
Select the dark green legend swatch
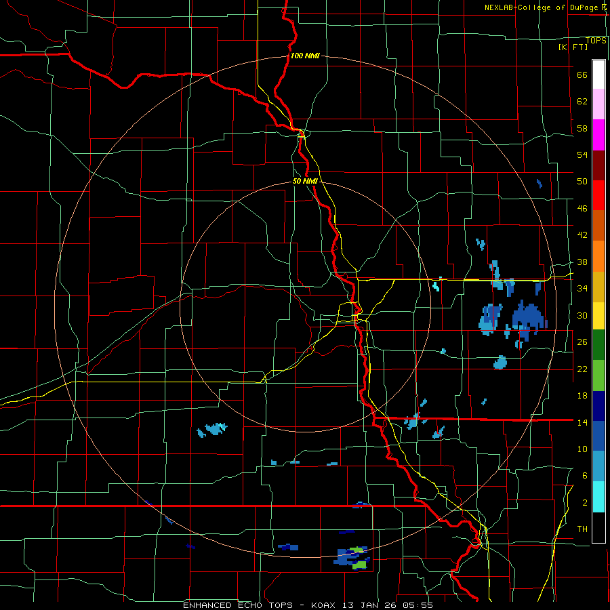pos(598,345)
